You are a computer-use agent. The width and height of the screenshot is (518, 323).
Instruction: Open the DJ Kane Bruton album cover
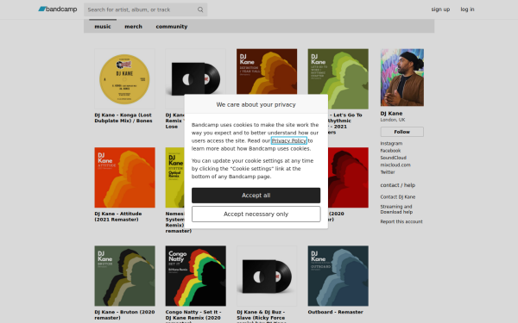(x=124, y=276)
